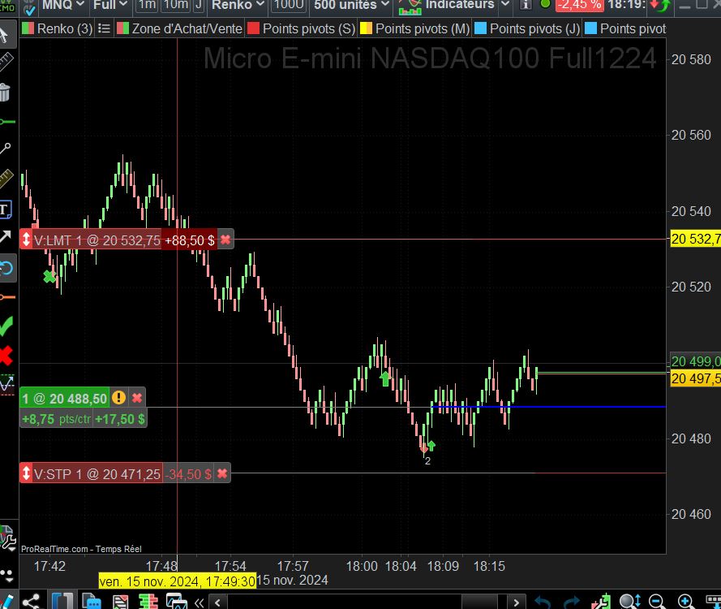Open the MNQ instrument dropdown
The width and height of the screenshot is (721, 609).
(x=63, y=5)
